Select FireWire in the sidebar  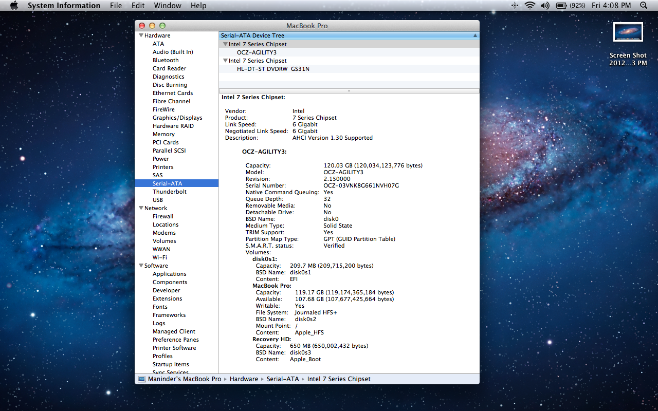163,109
